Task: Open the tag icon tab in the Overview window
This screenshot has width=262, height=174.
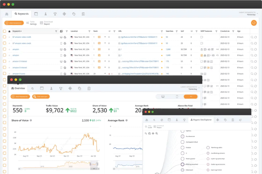Action: coord(80,88)
